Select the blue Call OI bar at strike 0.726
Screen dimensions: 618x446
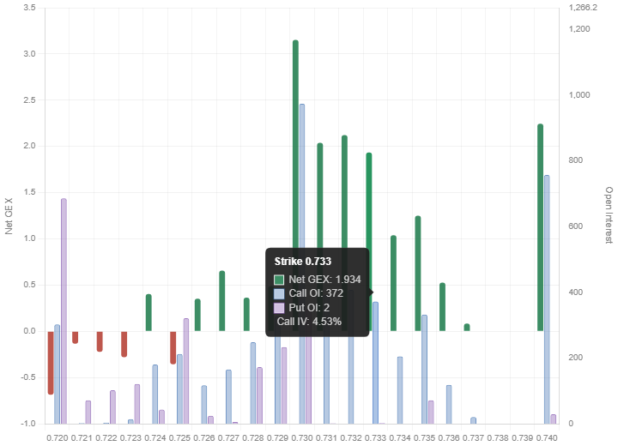point(204,405)
